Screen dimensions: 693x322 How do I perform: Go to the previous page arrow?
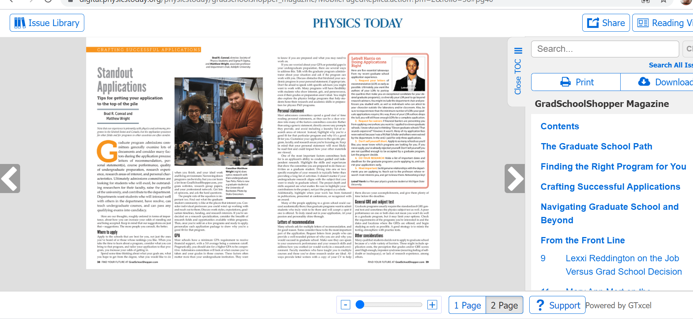pyautogui.click(x=10, y=179)
